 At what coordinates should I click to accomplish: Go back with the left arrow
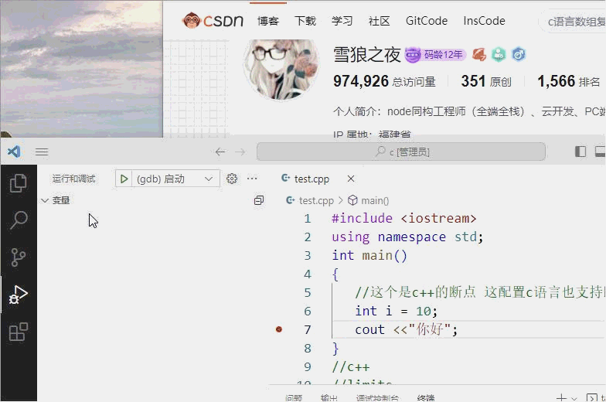[220, 152]
